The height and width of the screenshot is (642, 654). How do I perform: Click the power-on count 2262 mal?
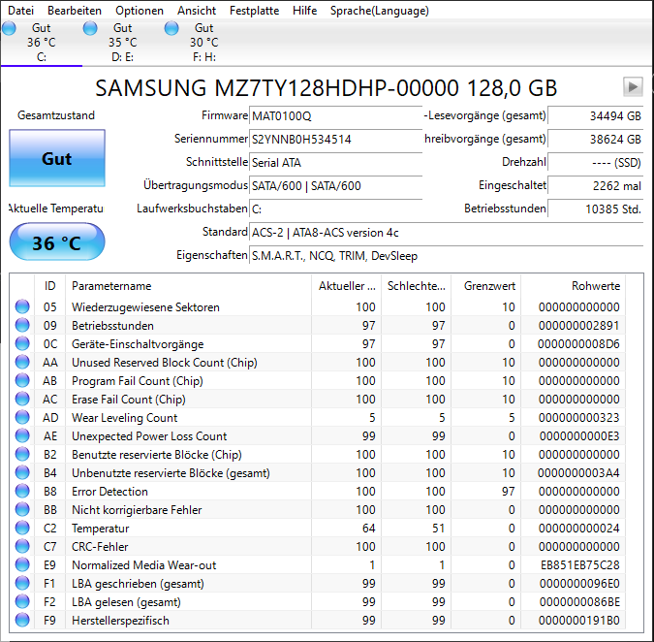tap(596, 186)
